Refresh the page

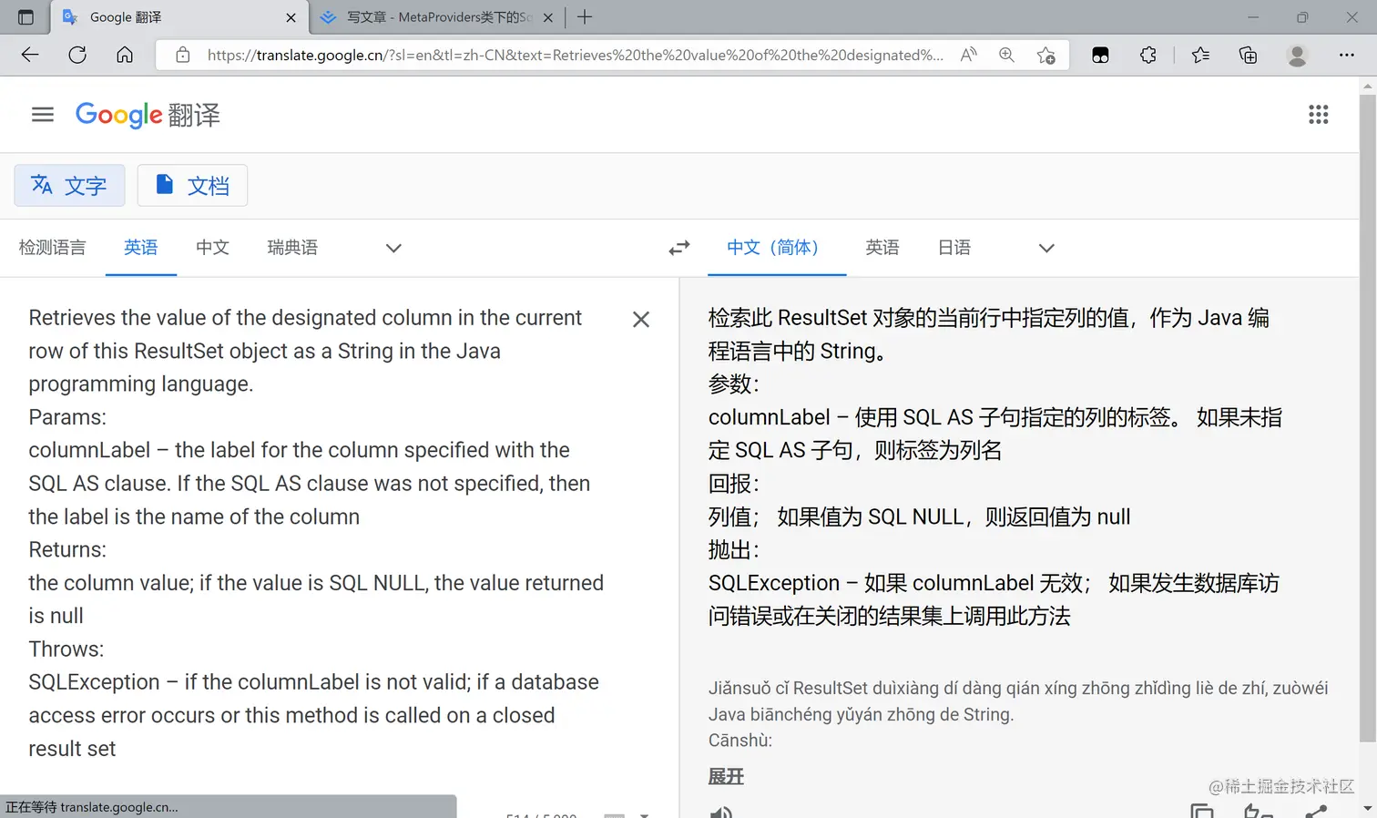pyautogui.click(x=77, y=55)
